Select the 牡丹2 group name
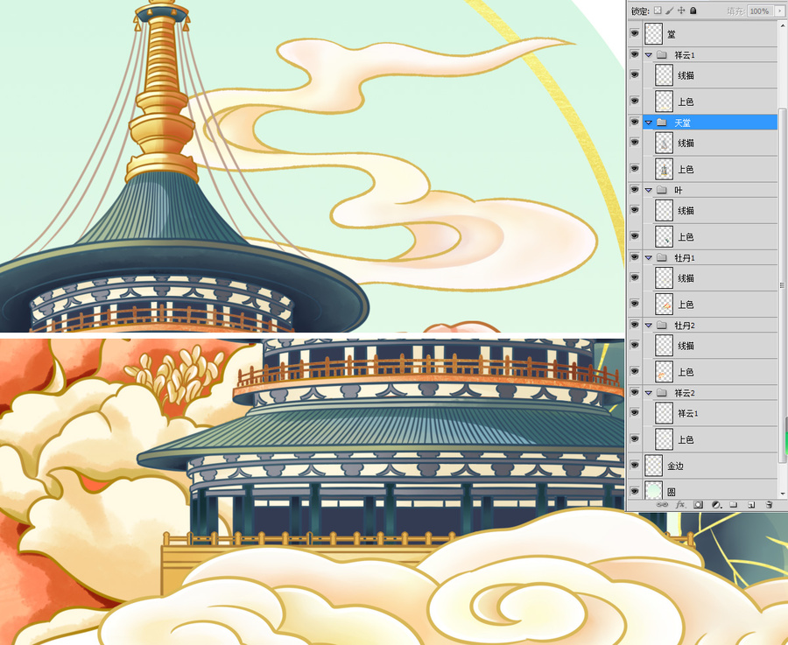Screen dimensions: 788x645 (x=685, y=326)
